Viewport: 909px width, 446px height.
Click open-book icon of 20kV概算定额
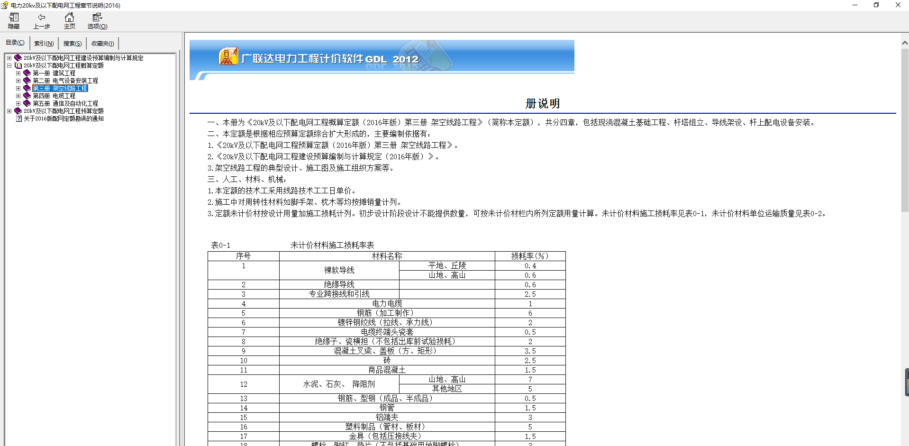tap(18, 65)
